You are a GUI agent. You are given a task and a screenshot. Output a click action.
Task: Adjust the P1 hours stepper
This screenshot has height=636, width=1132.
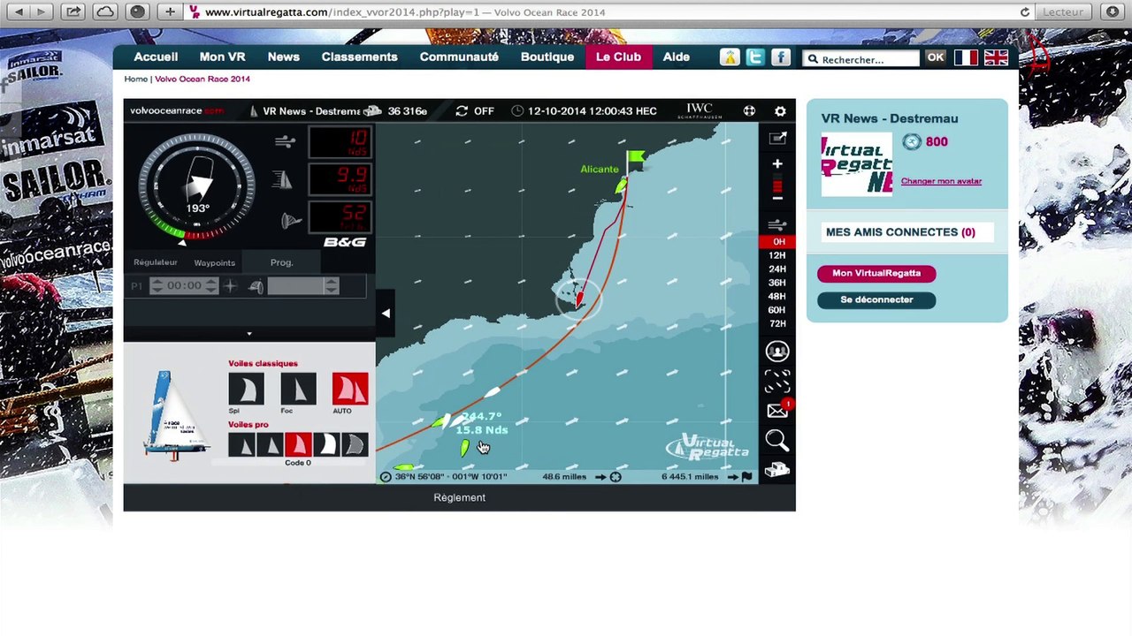coord(157,285)
